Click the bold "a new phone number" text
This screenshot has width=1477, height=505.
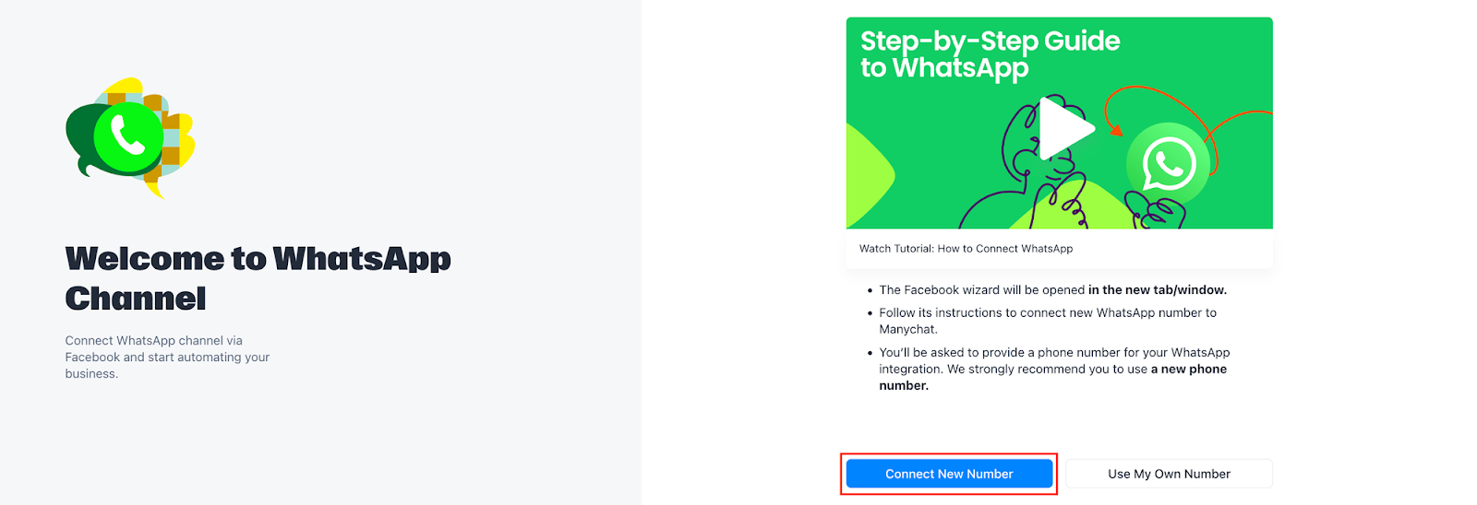click(x=1188, y=370)
